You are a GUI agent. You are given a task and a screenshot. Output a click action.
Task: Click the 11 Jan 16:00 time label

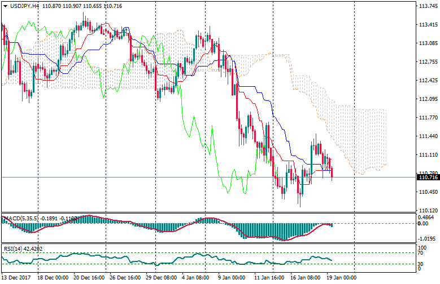pyautogui.click(x=268, y=278)
